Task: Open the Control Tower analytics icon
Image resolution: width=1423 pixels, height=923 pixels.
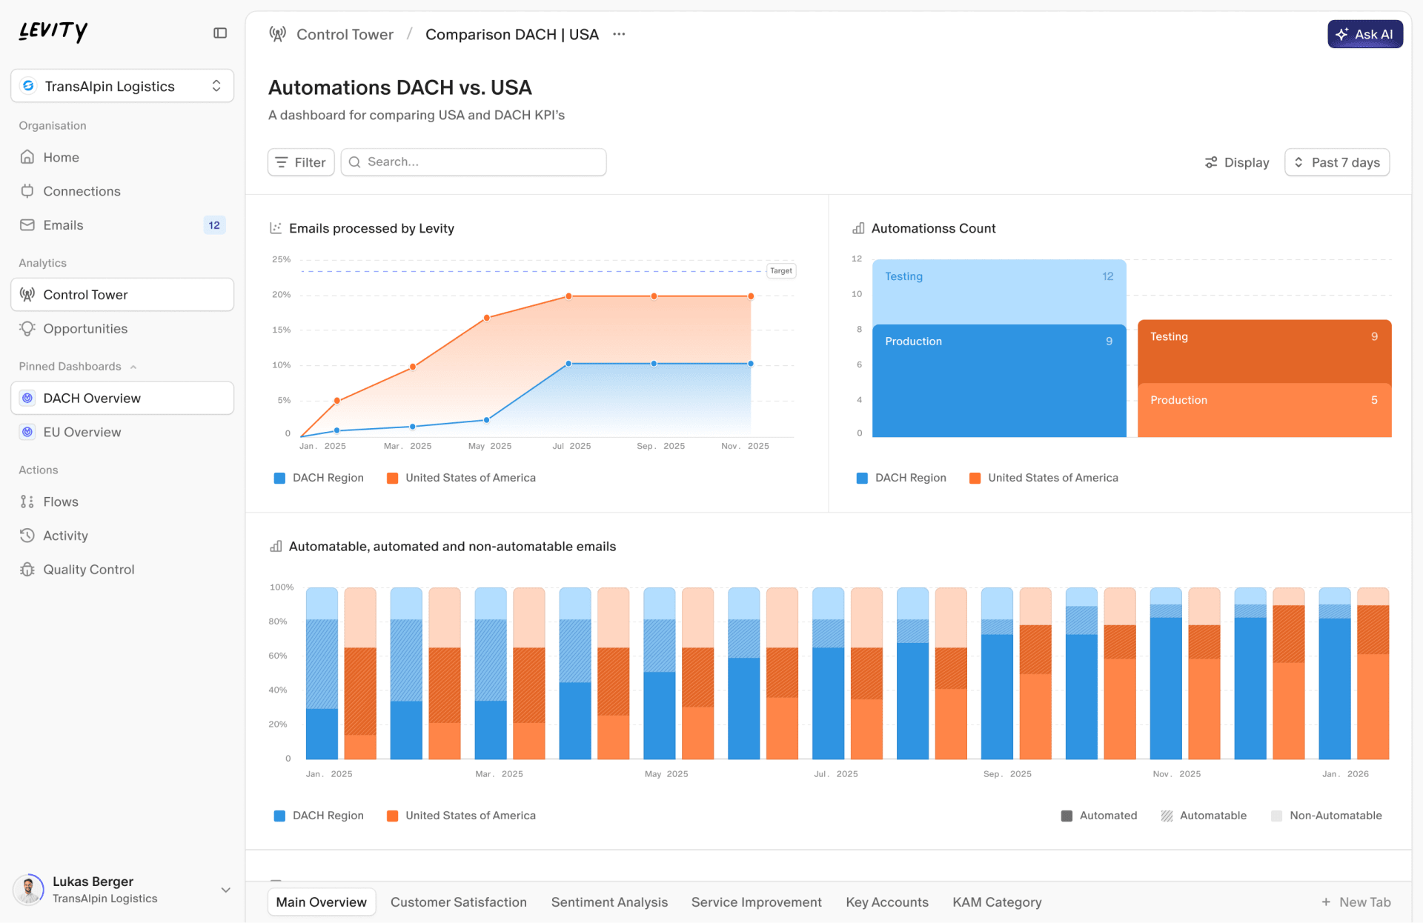Action: pyautogui.click(x=27, y=294)
